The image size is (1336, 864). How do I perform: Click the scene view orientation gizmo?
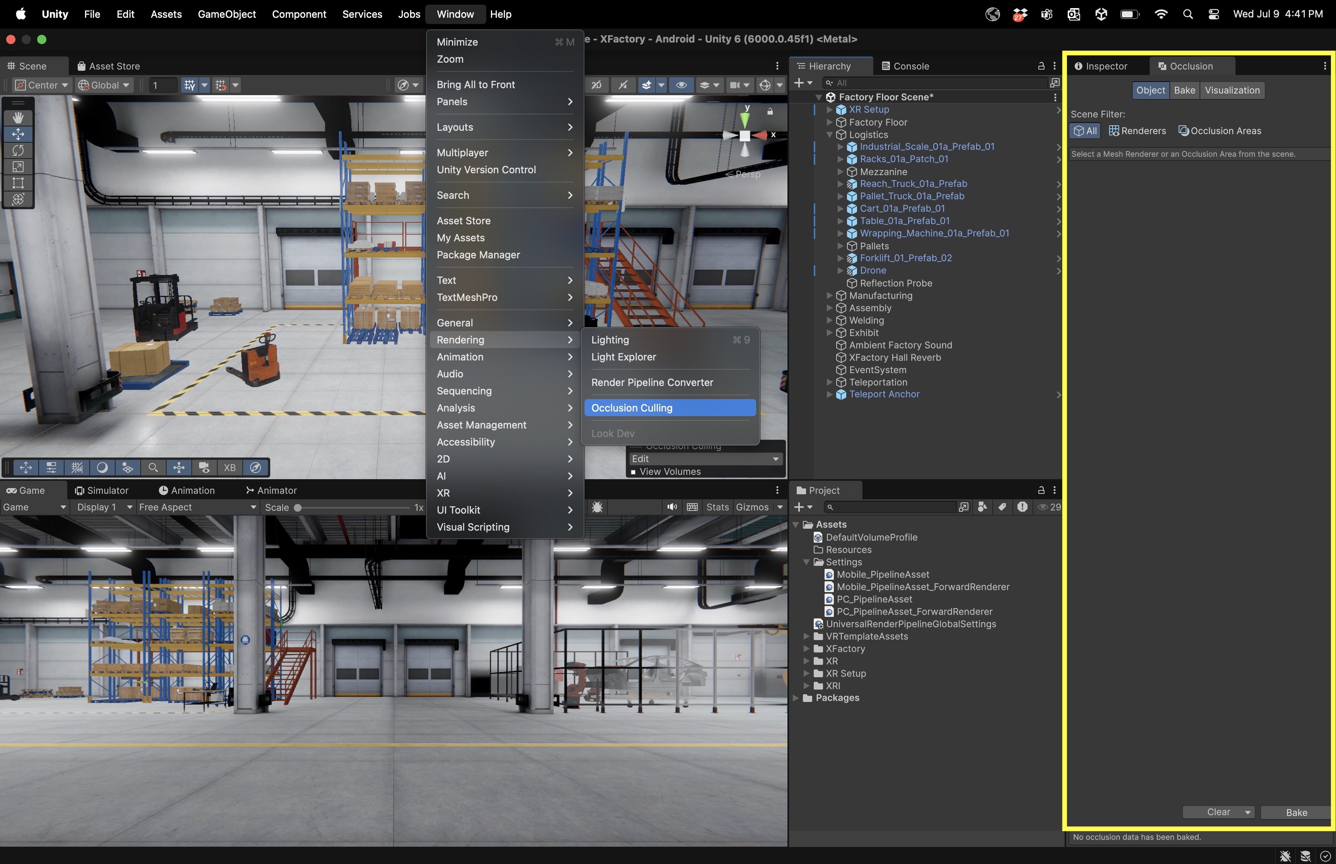[745, 135]
